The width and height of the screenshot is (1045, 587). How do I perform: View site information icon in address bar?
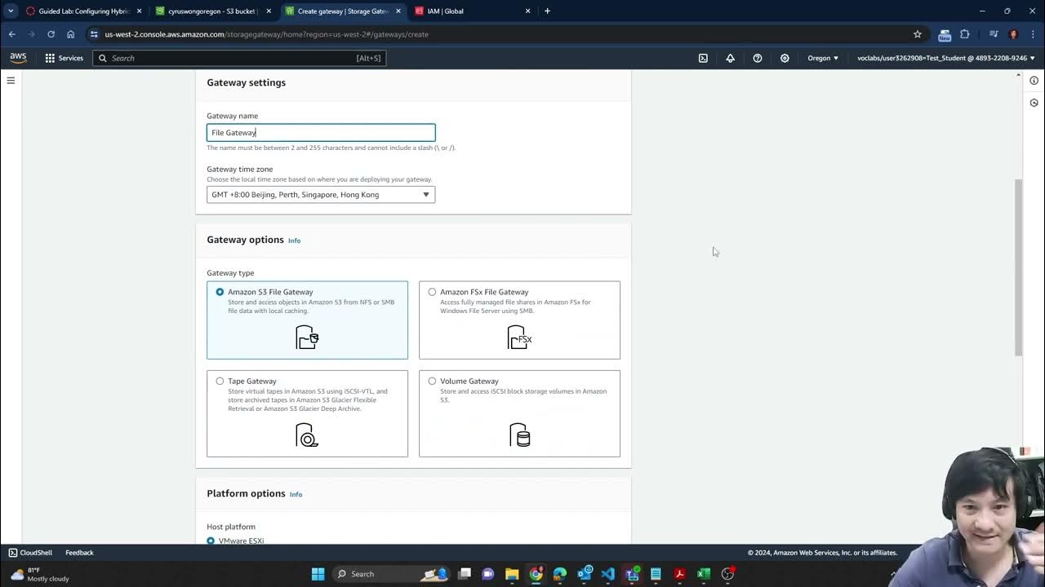[x=95, y=34]
